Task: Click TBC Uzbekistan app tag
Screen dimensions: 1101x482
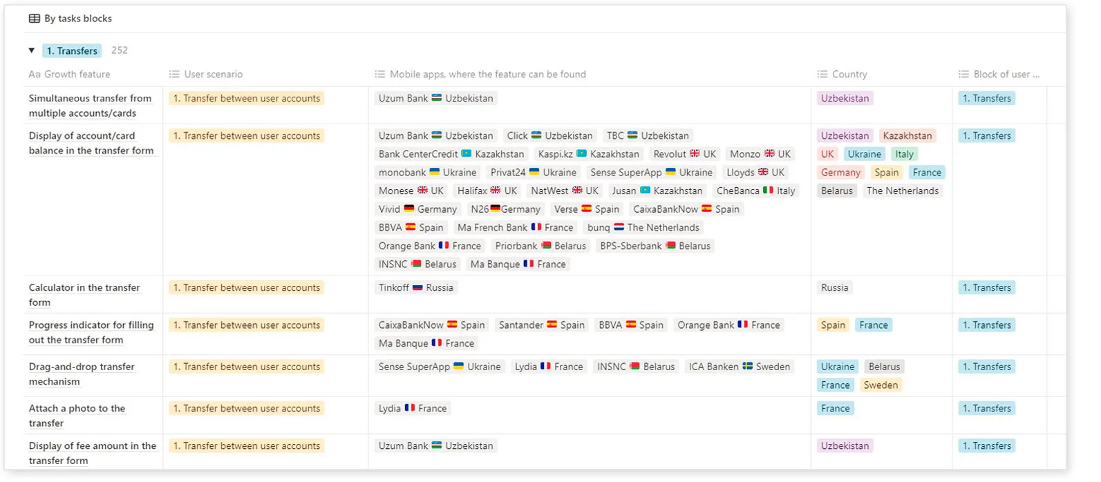Action: point(648,135)
